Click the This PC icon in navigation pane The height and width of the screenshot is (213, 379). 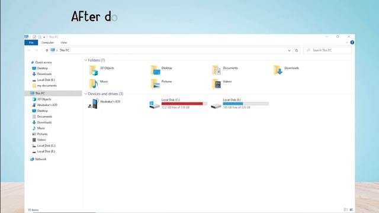pos(32,93)
